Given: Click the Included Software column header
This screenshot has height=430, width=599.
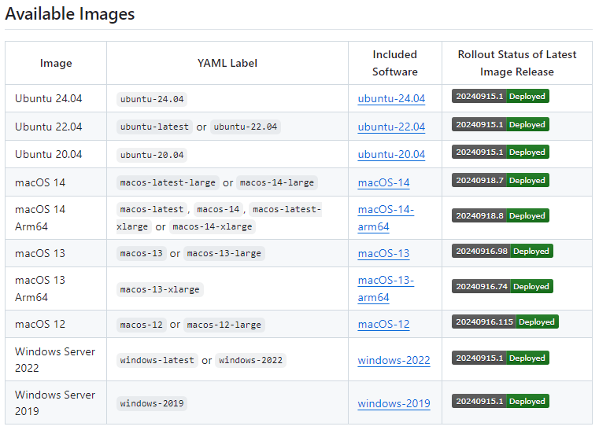Looking at the screenshot, I should coord(395,63).
